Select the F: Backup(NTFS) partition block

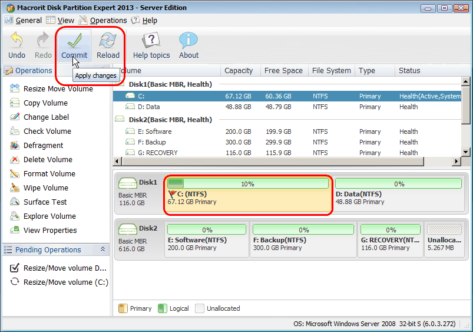point(303,241)
